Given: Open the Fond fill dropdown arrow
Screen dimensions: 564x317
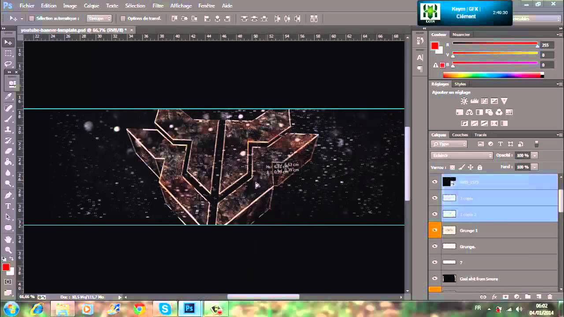Looking at the screenshot, I should (x=534, y=167).
